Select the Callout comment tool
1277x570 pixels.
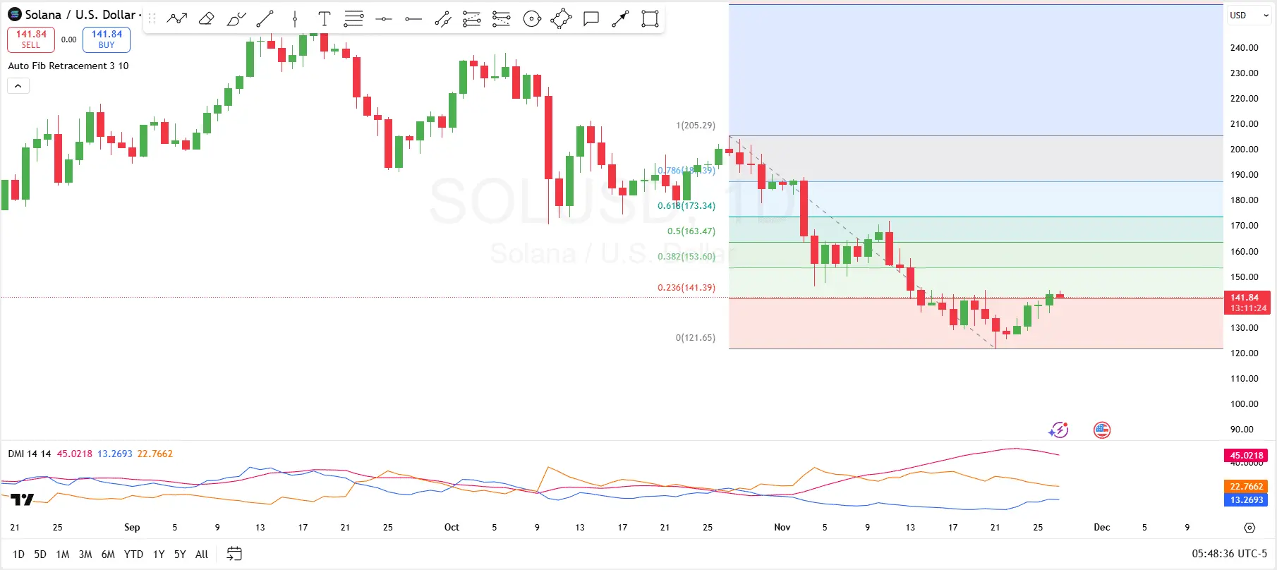pos(591,19)
